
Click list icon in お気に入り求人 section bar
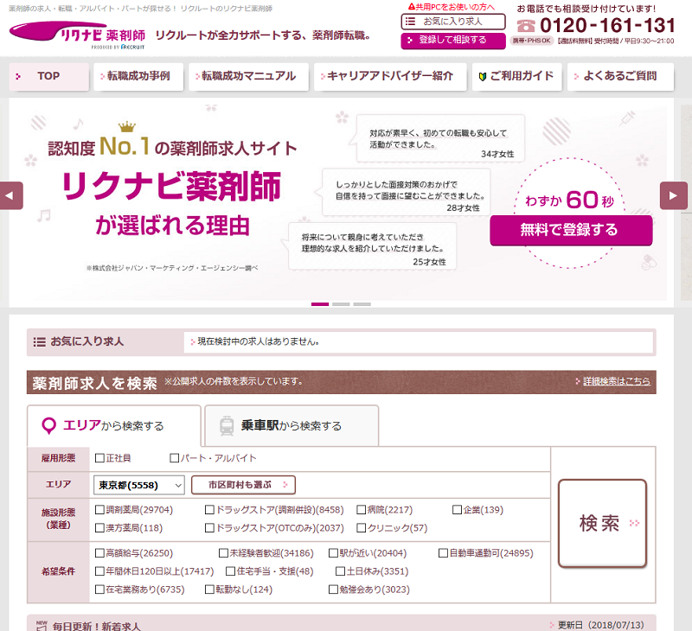point(39,341)
